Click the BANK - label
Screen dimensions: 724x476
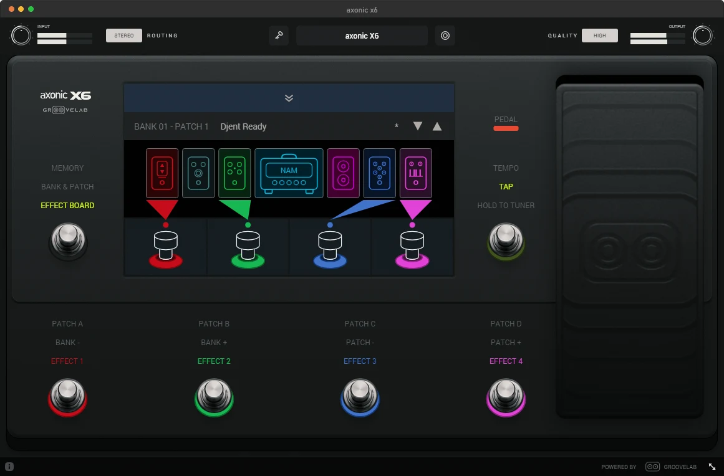[67, 342]
